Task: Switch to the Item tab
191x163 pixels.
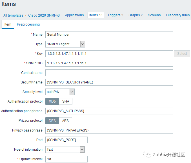Action: click(x=8, y=24)
